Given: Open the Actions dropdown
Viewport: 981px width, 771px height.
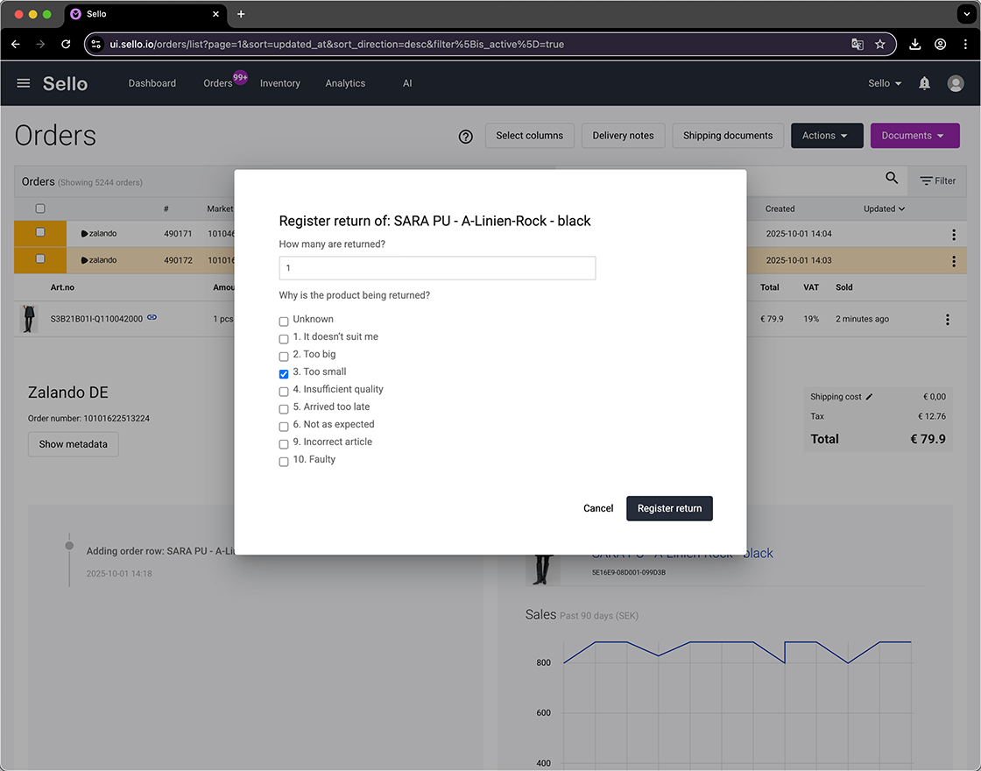Looking at the screenshot, I should pyautogui.click(x=826, y=136).
